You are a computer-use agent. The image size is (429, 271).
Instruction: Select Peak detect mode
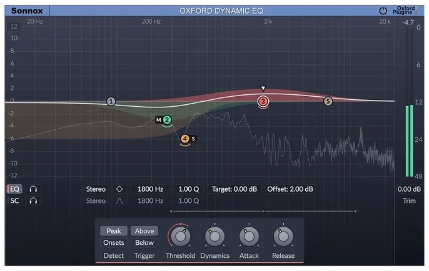[114, 231]
